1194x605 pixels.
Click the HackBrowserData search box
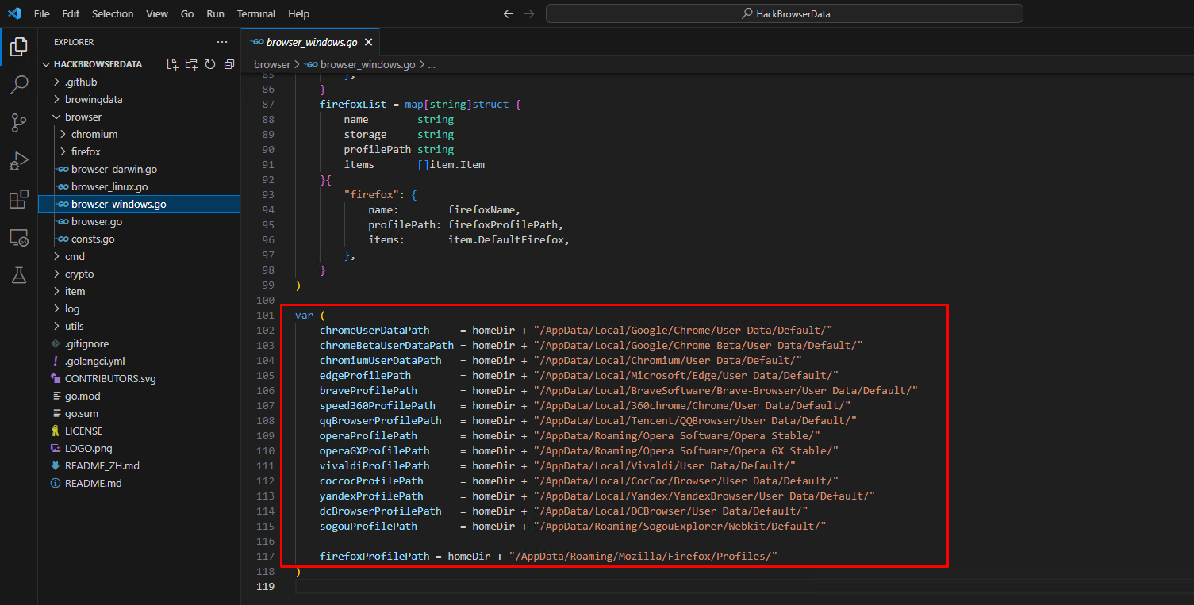784,13
